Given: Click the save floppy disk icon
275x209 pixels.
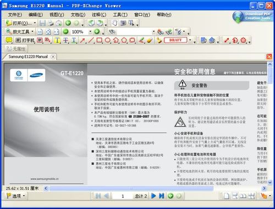Looking at the screenshot, I should point(42,23).
